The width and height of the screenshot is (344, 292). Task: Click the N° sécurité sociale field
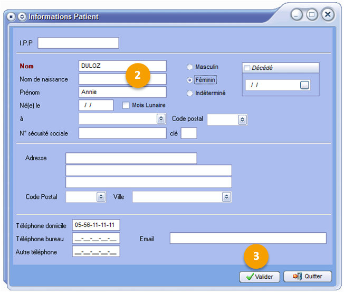coord(122,133)
